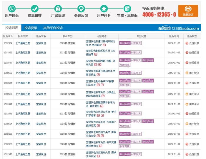The height and width of the screenshot is (159, 206).
Task: Switch to the 投诉列表 tab
Action: coord(12,28)
